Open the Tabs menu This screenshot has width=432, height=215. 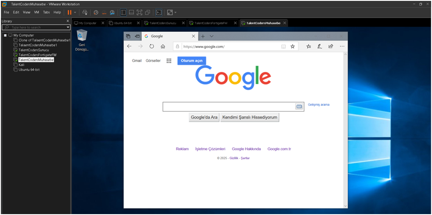click(x=47, y=12)
